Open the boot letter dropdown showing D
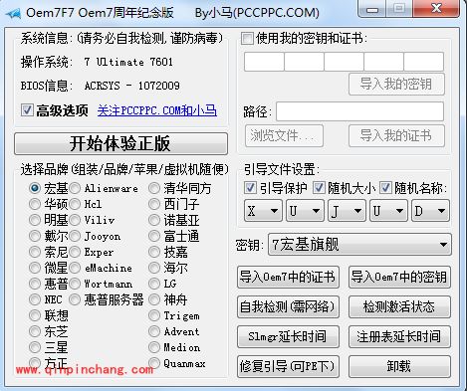Image resolution: width=467 pixels, height=391 pixels. (430, 211)
